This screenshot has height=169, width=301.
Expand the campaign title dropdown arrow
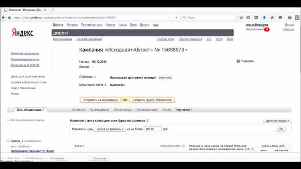click(x=186, y=51)
